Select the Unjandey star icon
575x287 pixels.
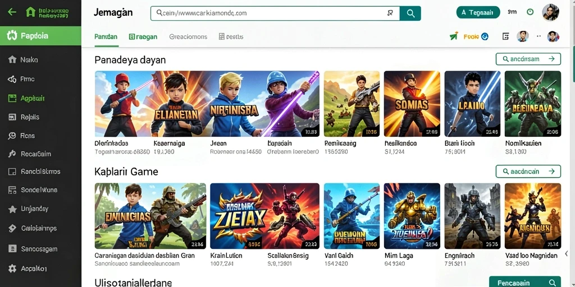click(x=12, y=209)
